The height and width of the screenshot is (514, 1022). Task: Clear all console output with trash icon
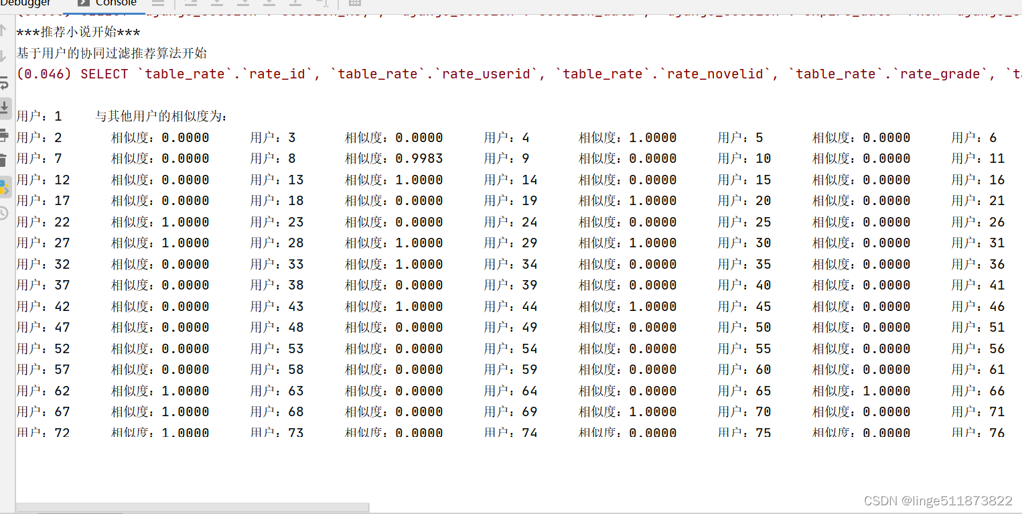pos(3,159)
